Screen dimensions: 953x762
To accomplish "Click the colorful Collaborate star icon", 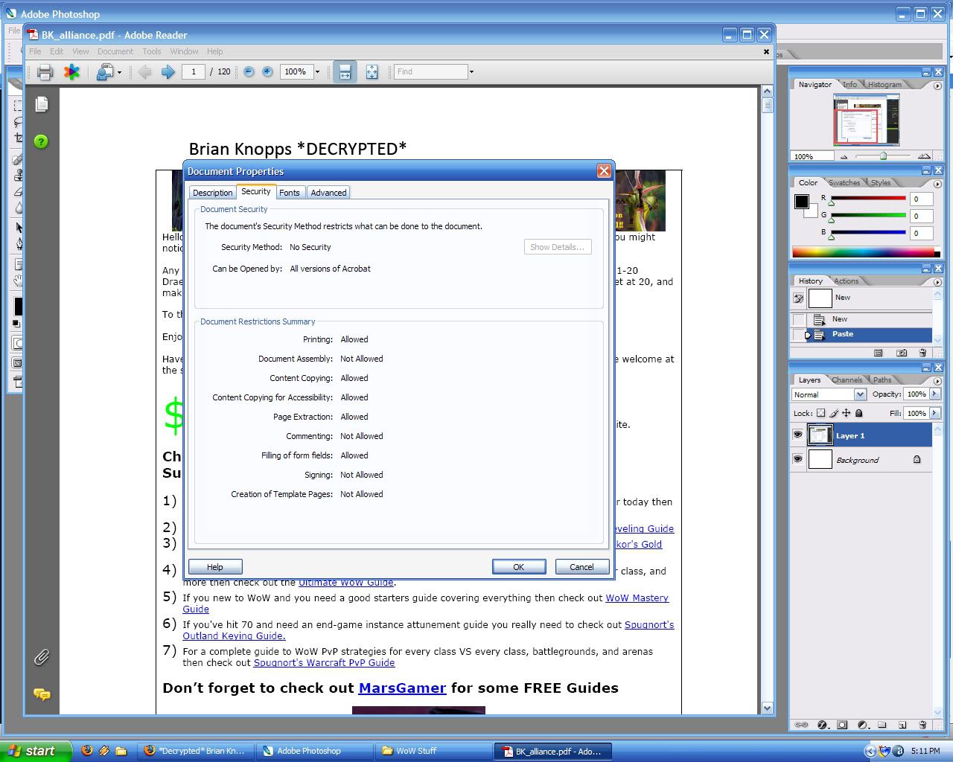I will (x=71, y=71).
